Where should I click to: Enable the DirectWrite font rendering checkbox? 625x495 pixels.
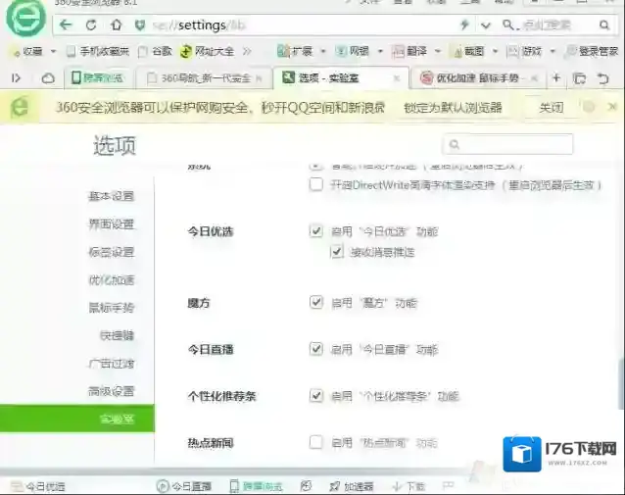point(316,184)
